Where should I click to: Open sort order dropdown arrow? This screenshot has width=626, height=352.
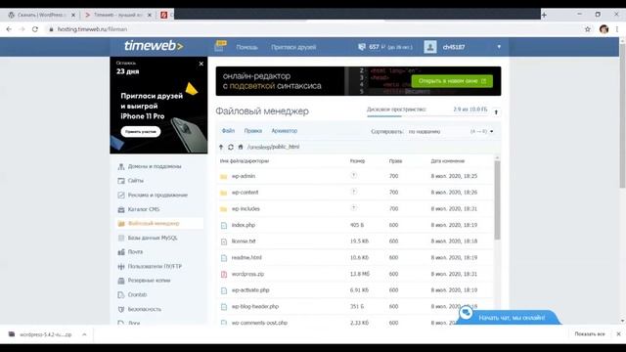point(491,131)
